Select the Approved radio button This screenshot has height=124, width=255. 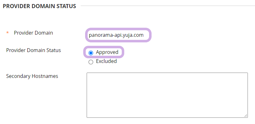91,53
